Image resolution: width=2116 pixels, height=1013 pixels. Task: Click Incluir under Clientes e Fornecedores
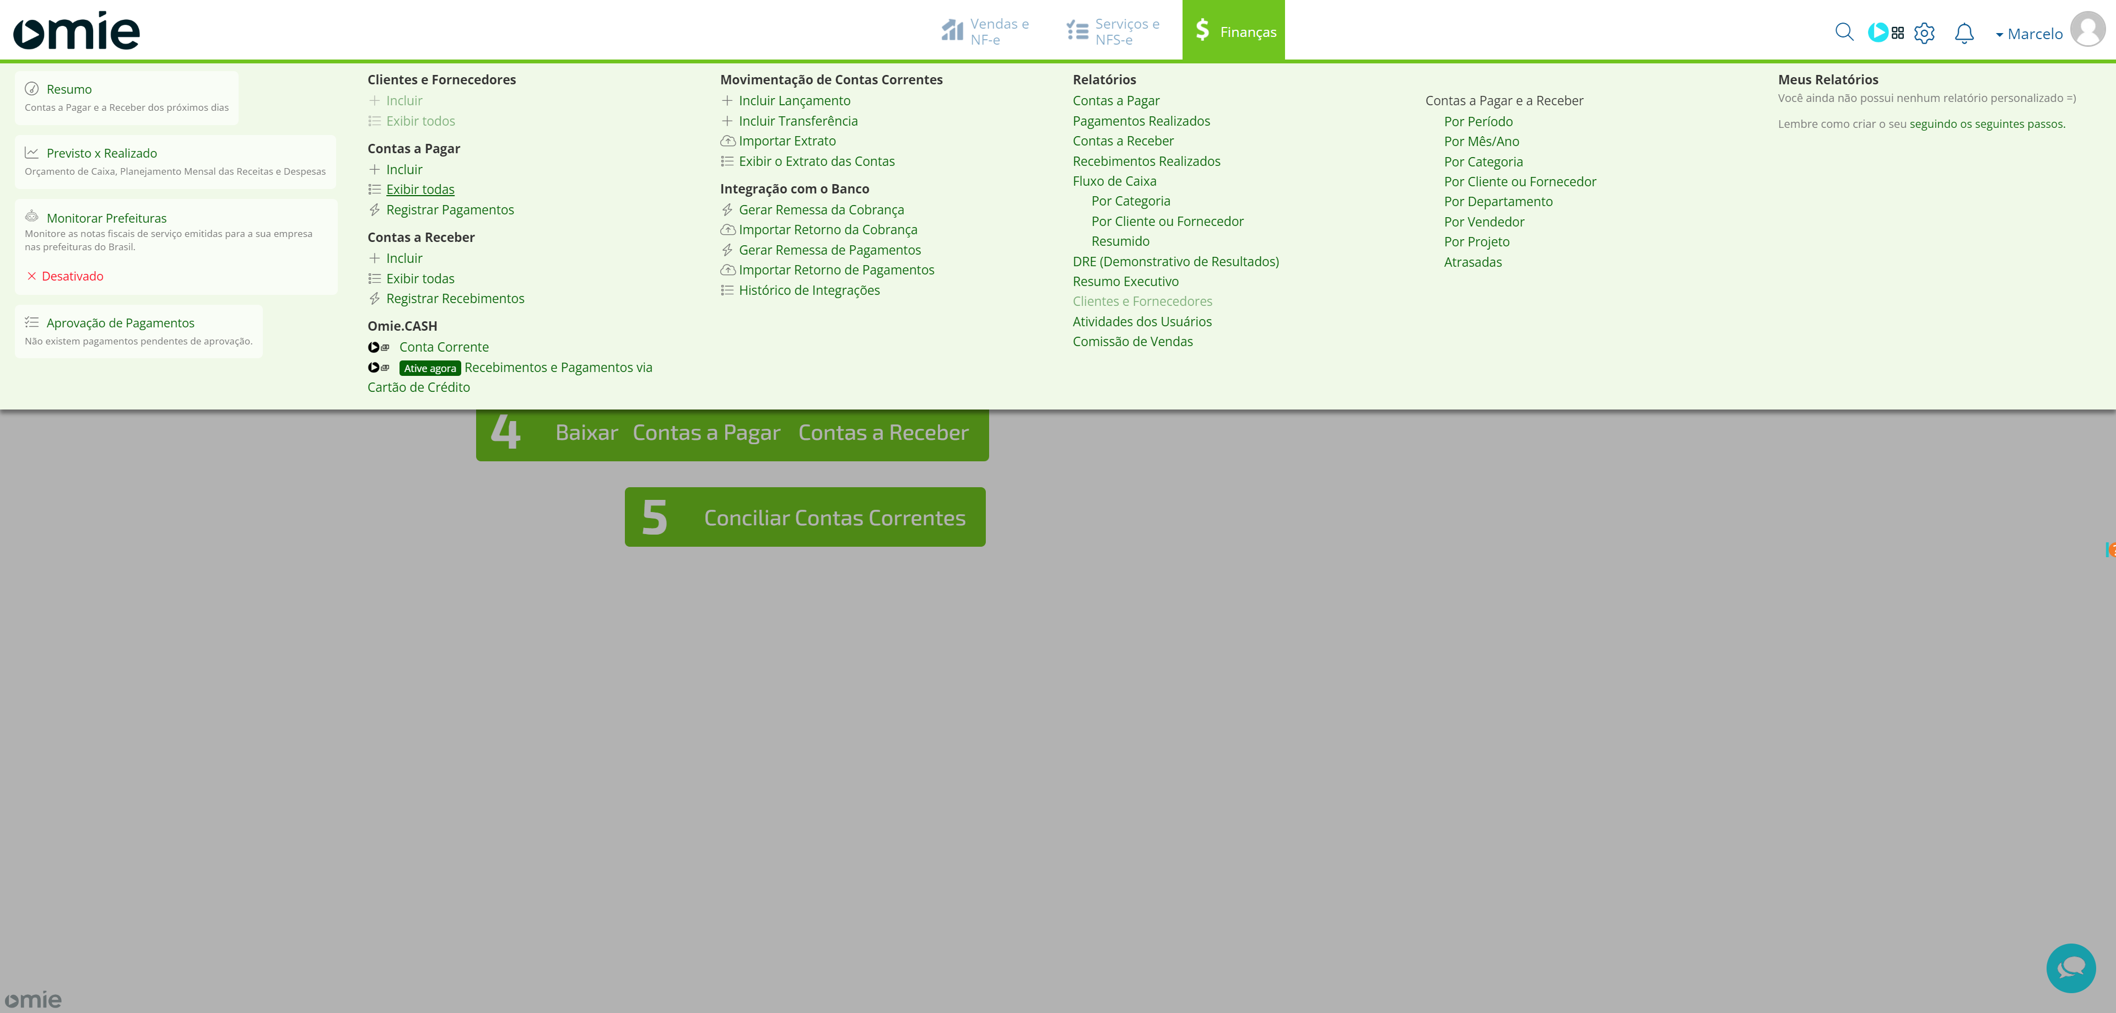404,100
